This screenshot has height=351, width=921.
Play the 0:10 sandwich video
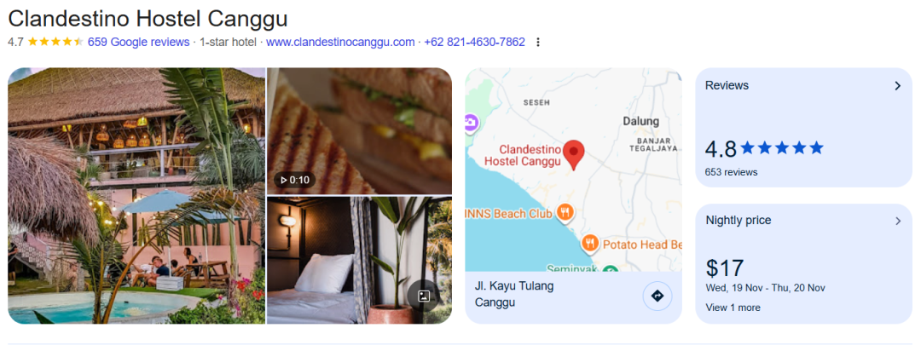pos(295,180)
